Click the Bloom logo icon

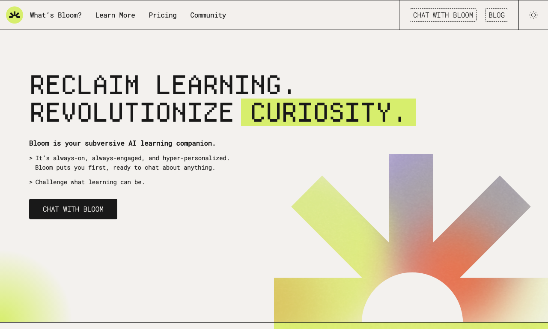(15, 15)
